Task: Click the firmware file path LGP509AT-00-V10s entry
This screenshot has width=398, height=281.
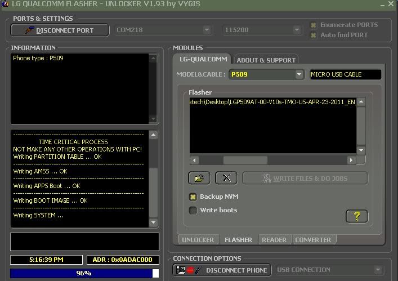Action: [x=272, y=102]
